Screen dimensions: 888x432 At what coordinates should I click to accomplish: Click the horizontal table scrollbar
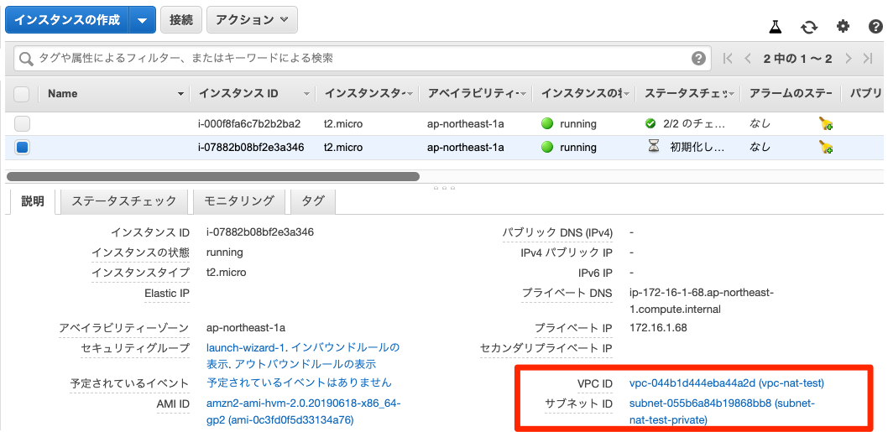212,176
